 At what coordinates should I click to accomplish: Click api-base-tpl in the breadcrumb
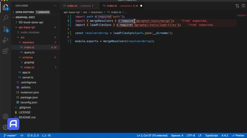tap(71, 12)
